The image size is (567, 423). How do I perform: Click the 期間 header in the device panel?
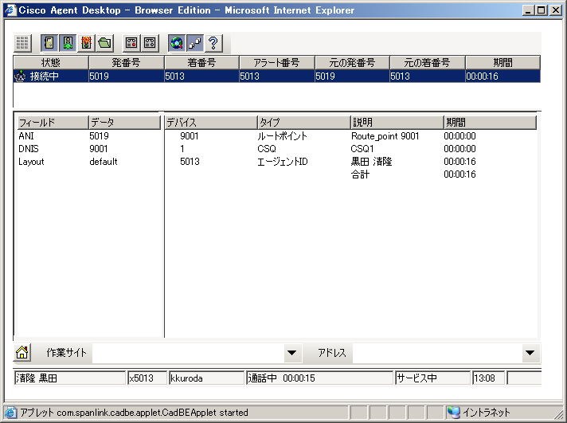490,123
